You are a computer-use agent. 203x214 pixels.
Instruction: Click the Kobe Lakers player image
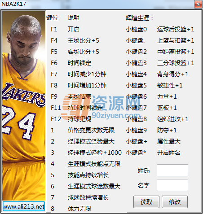(24, 105)
